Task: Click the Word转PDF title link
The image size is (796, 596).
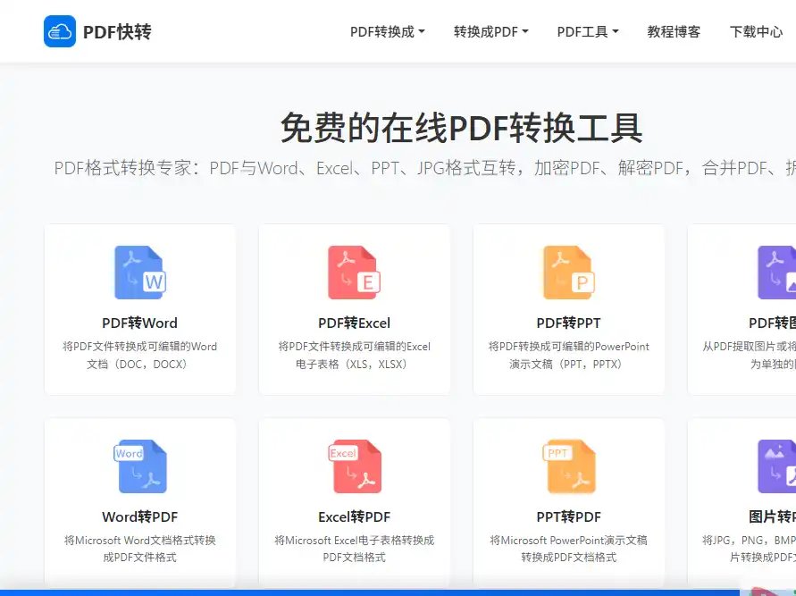Action: tap(140, 516)
